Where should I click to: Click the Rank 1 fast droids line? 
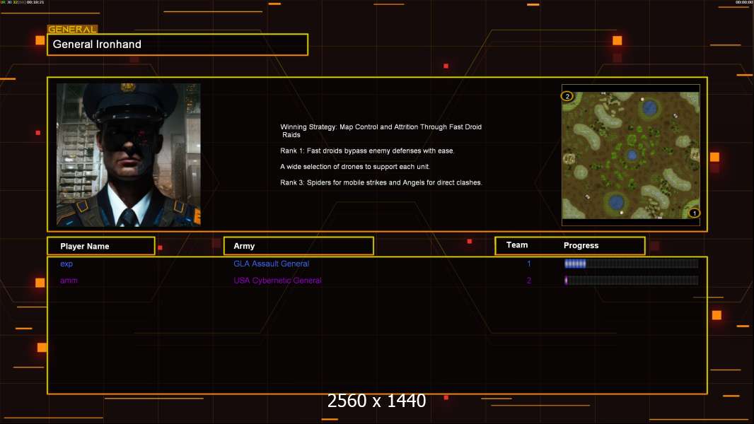coord(367,151)
